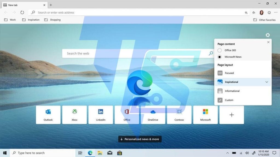Image resolution: width=280 pixels, height=157 pixels.
Task: Open the LinkedIn quick link tile
Action: point(101,115)
